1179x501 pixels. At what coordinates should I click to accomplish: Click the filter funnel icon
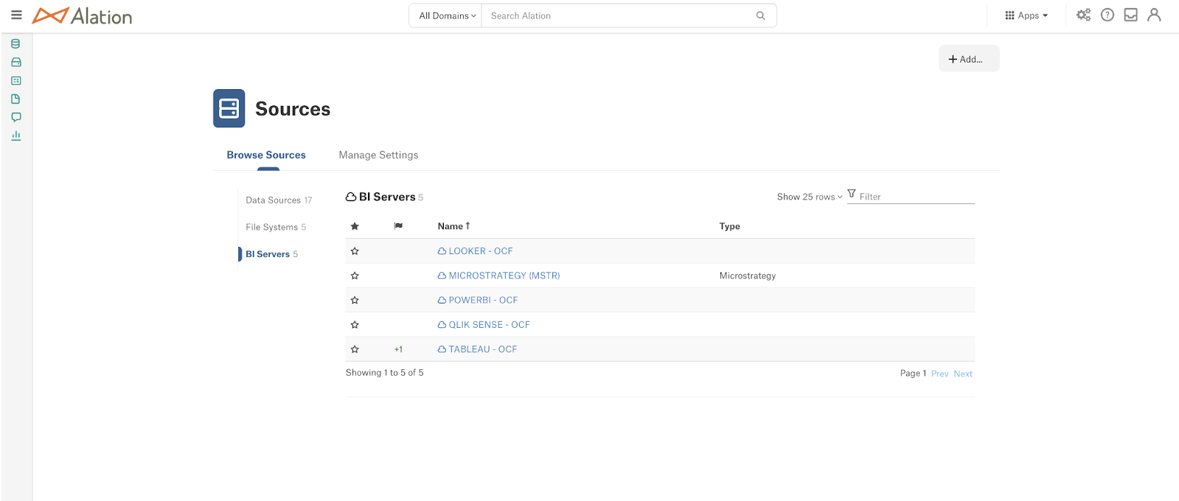852,194
